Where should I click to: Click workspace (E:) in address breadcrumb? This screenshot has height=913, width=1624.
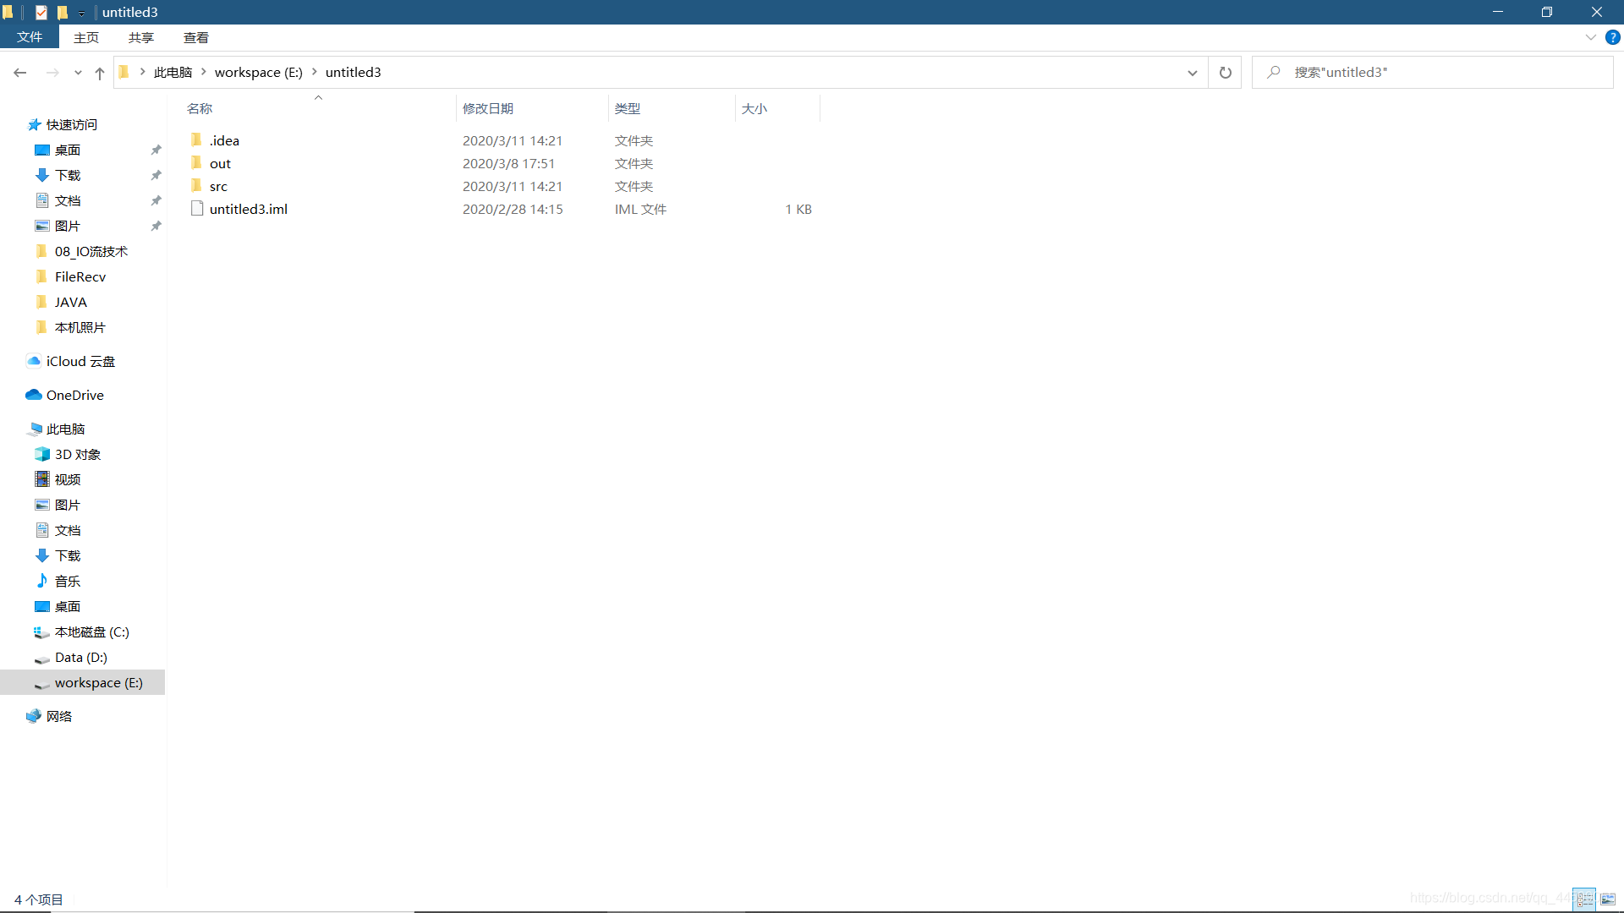pos(259,72)
